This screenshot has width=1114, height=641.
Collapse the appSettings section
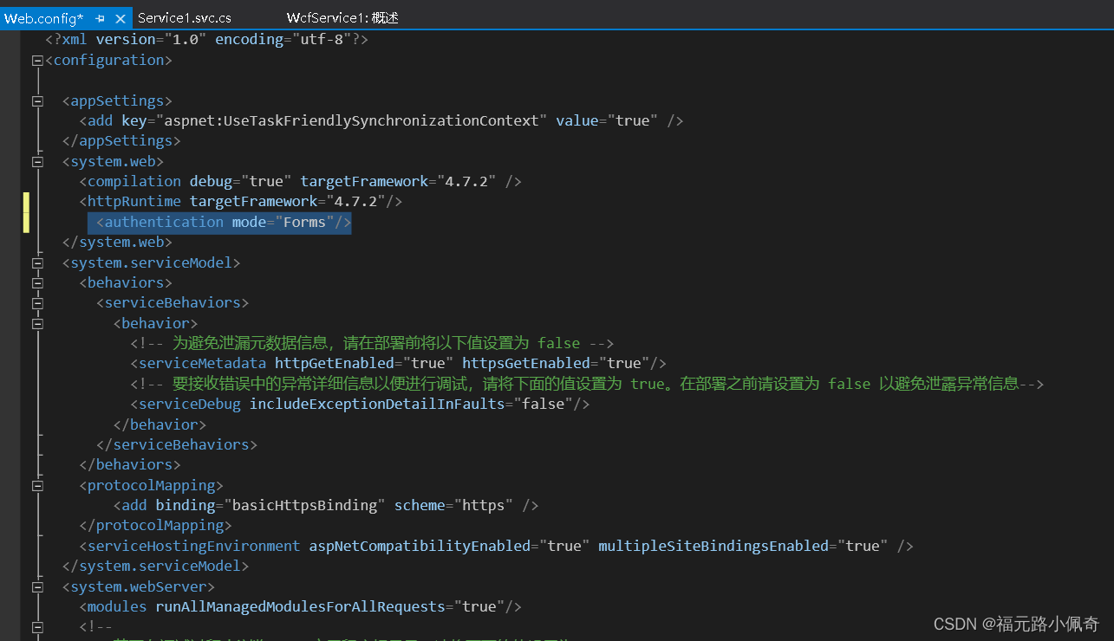pos(36,101)
